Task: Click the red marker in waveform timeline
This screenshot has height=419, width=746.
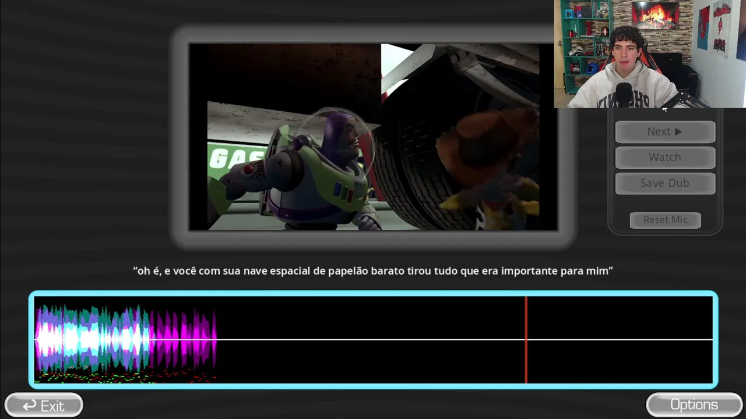Action: pos(526,340)
